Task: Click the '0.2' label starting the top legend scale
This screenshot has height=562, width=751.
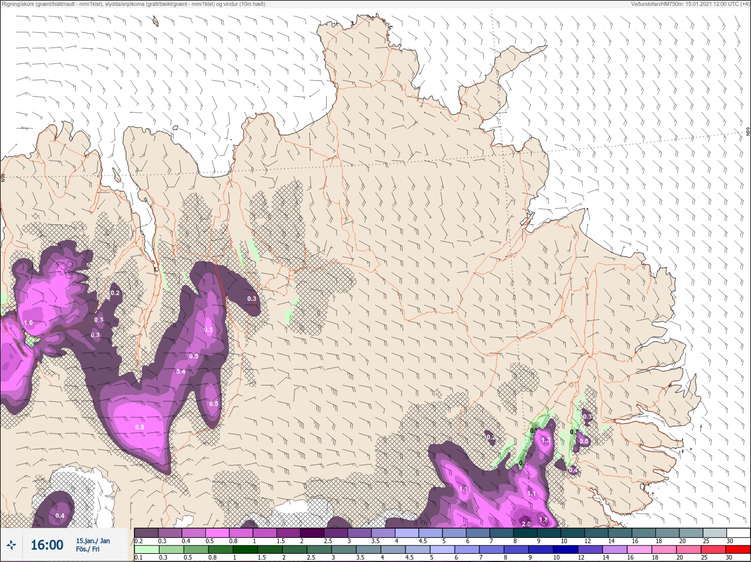Action: pyautogui.click(x=139, y=541)
